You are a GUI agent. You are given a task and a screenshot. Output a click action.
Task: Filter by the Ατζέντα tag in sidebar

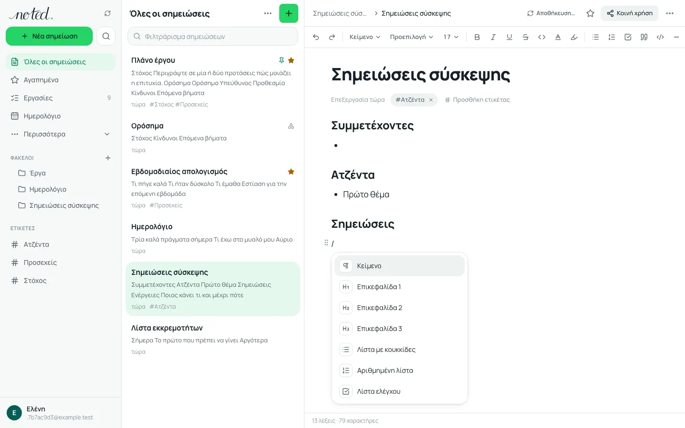tap(60, 244)
